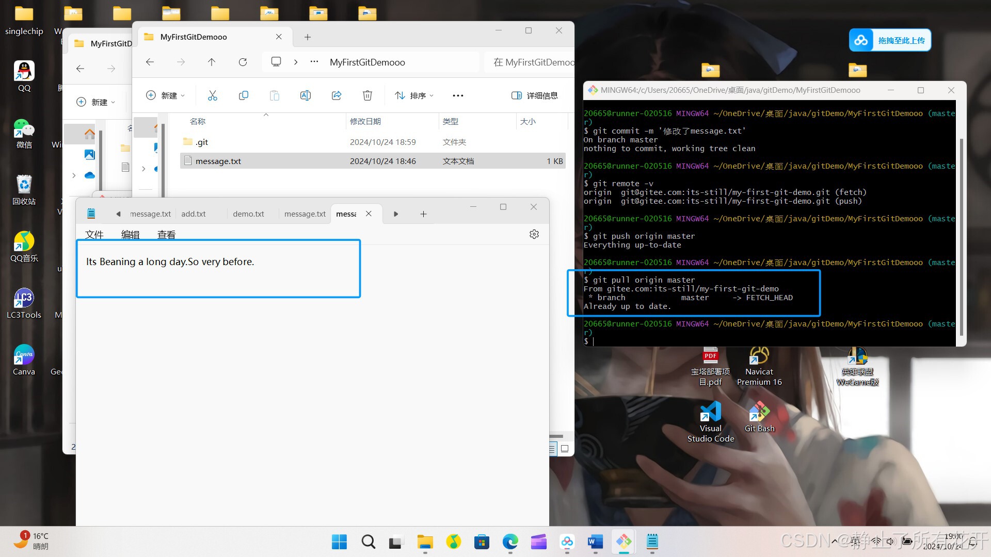Switch to the add.txt Notepad tab
Screen dimensions: 991x557
(194, 214)
